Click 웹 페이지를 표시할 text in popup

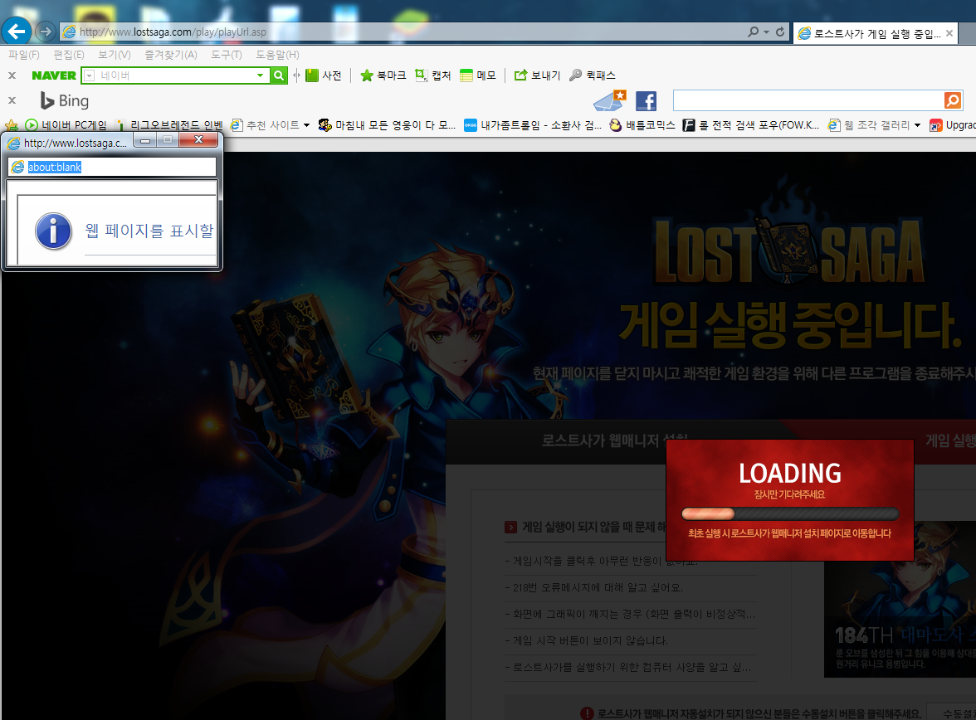click(149, 231)
